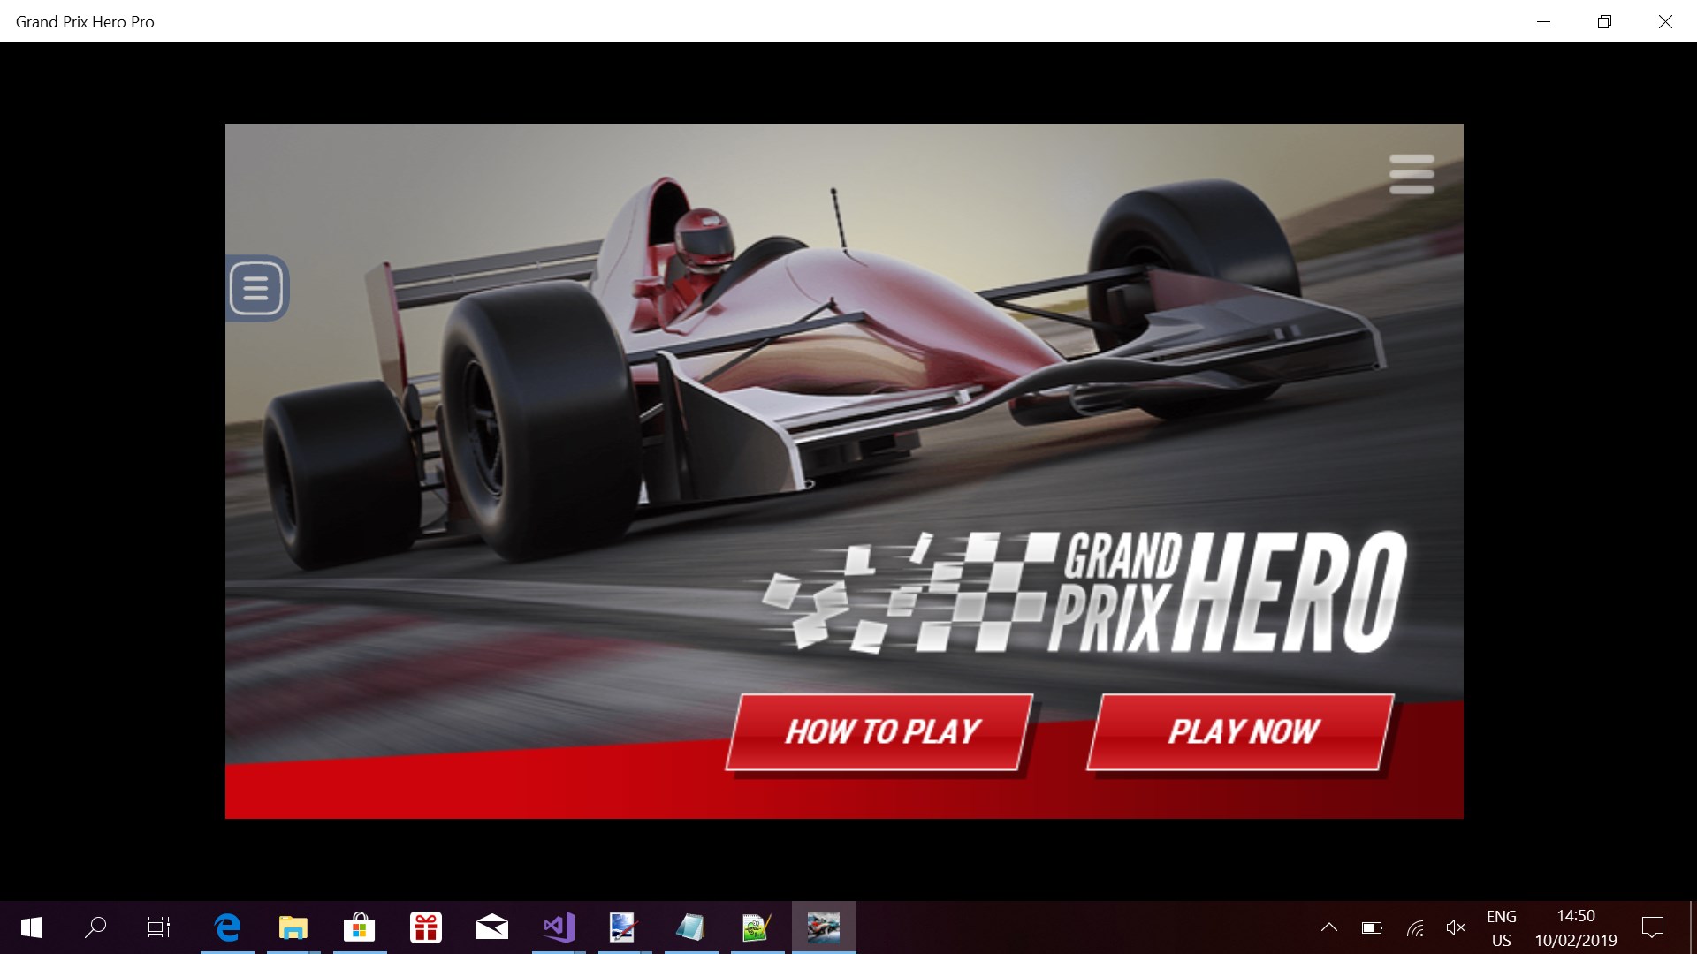Expand the hidden system tray icons chevron

tap(1328, 927)
